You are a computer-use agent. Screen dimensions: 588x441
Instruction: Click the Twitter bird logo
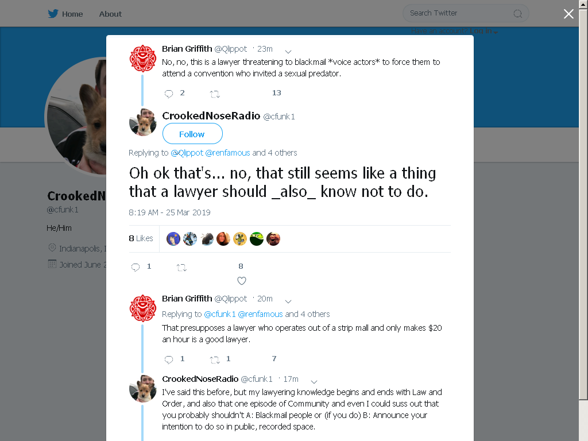pyautogui.click(x=53, y=14)
